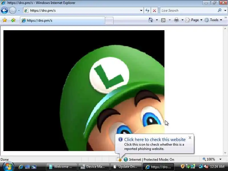
Task: Click the zoom level 100% button
Action: [209, 159]
